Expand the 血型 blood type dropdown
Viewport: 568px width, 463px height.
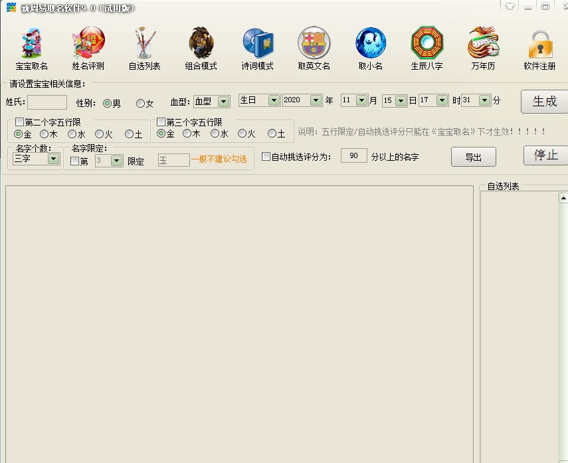223,102
